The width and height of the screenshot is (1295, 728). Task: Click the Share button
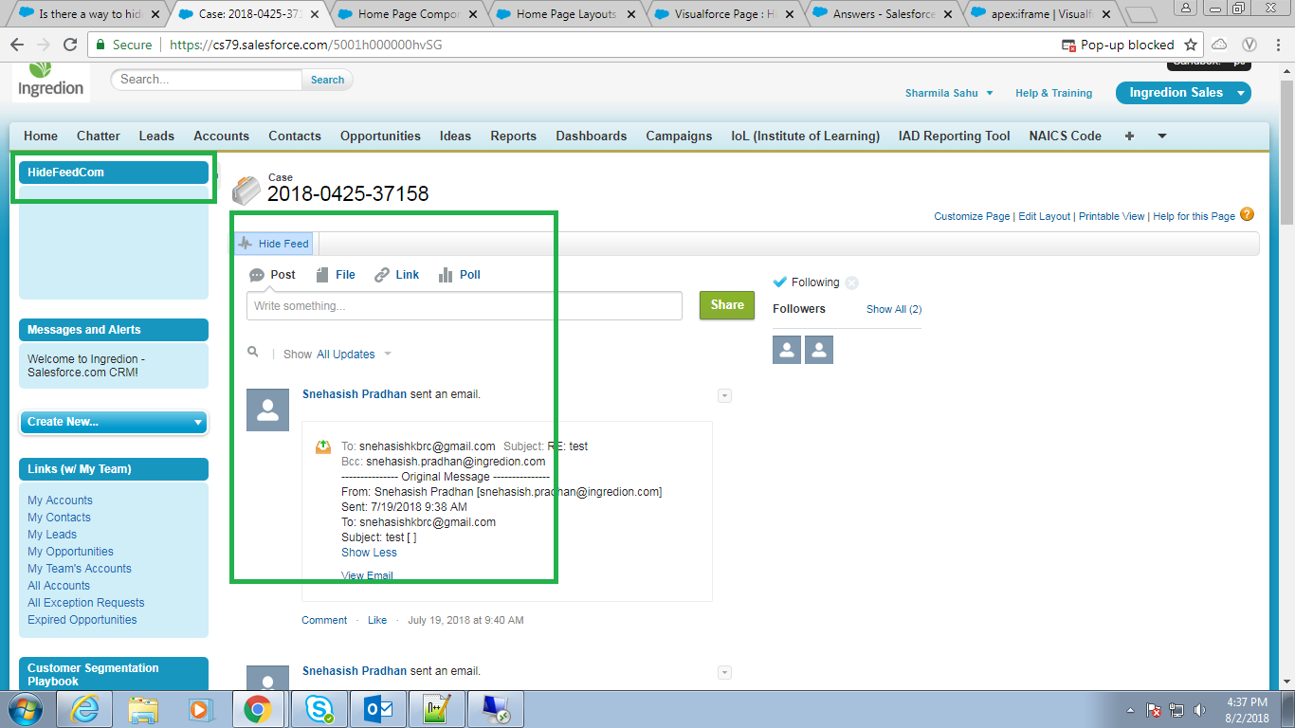727,305
